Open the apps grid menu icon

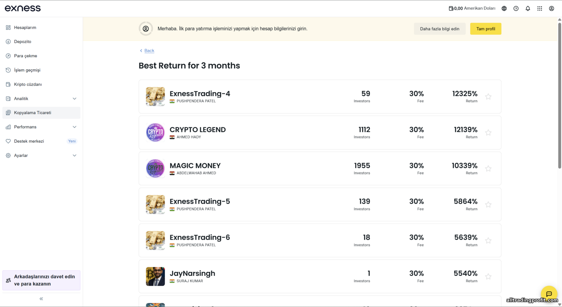pos(540,8)
